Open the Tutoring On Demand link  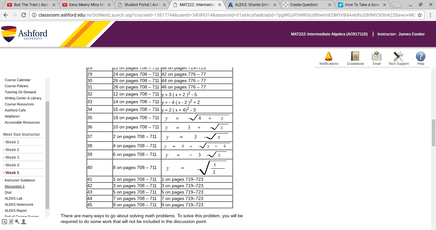pyautogui.click(x=20, y=92)
